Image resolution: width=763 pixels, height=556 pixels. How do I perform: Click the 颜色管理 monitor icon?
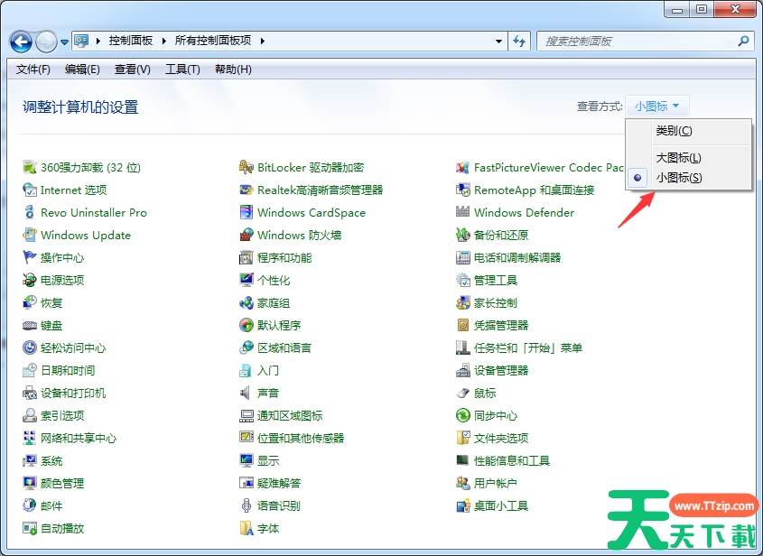click(30, 483)
